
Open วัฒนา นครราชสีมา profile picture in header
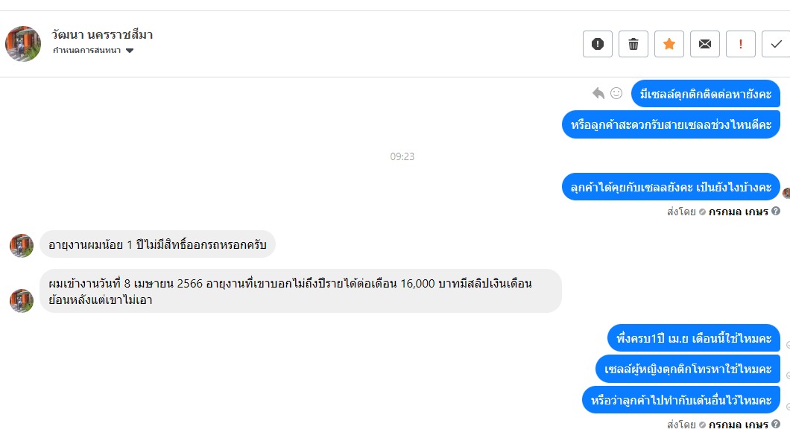23,43
